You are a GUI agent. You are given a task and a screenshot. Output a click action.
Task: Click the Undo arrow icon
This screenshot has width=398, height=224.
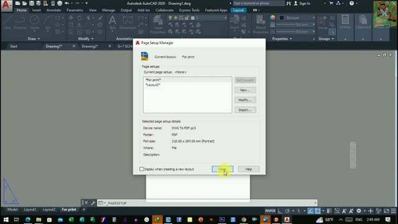tap(67, 3)
